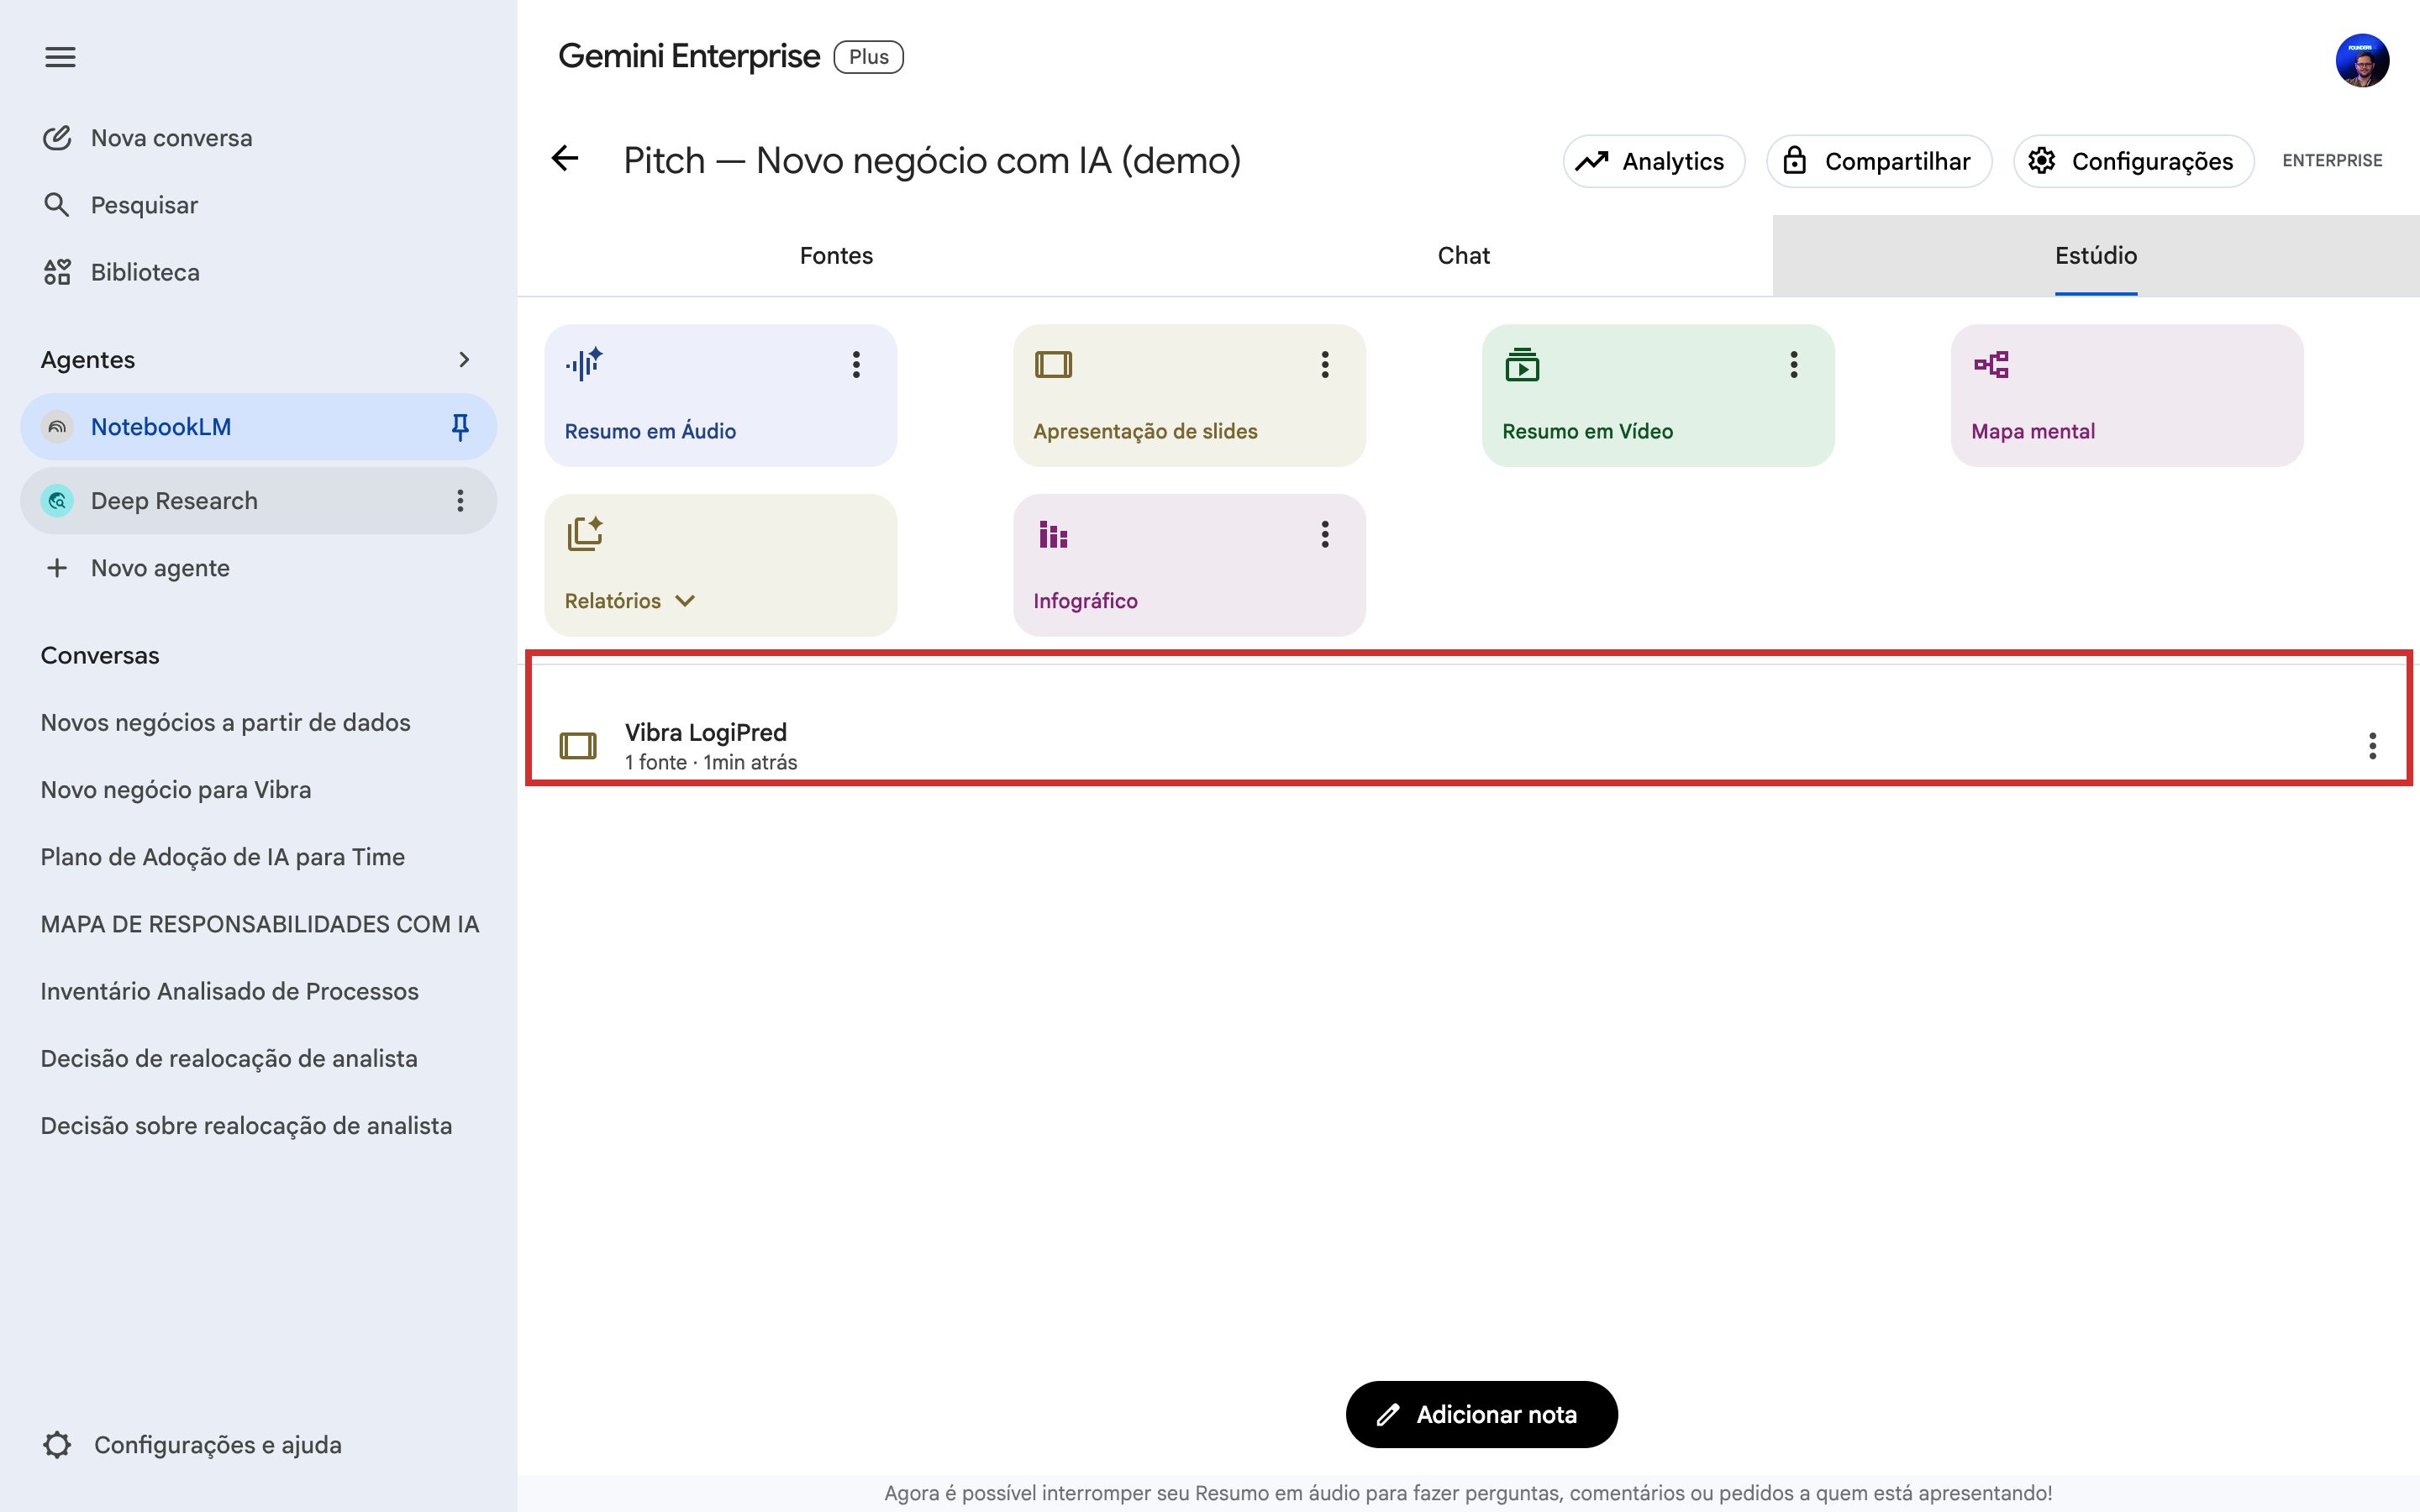
Task: Open conversation "Novos negócios a partir de dados"
Action: tap(226, 723)
